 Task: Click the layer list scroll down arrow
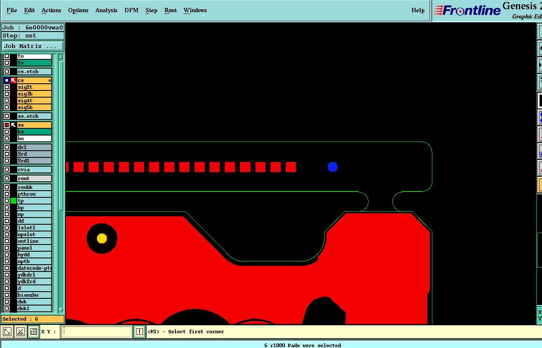click(x=61, y=310)
